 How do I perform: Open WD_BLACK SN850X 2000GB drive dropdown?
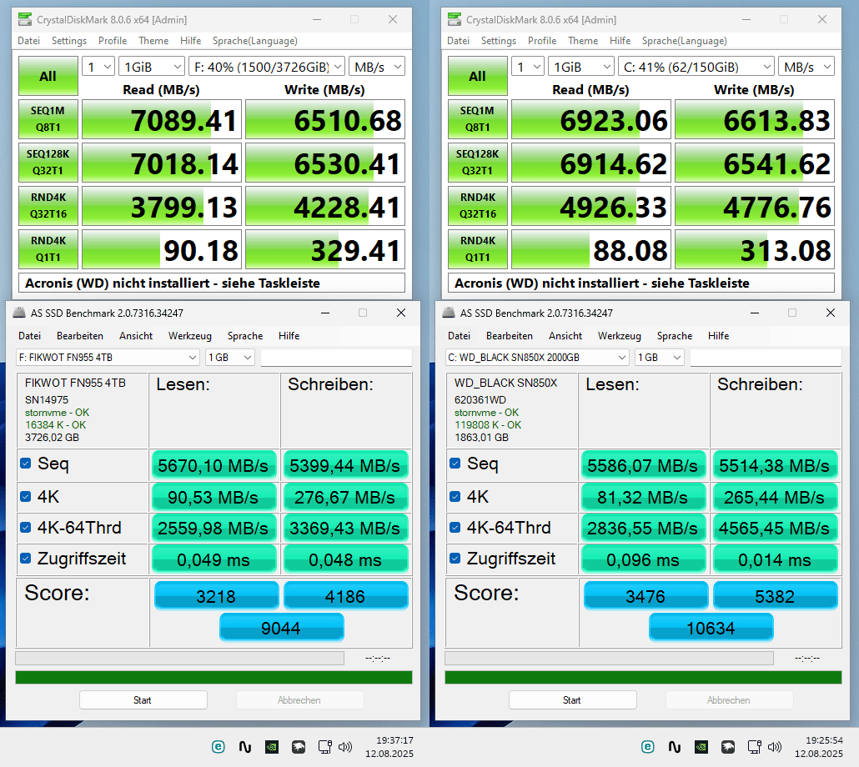click(537, 358)
